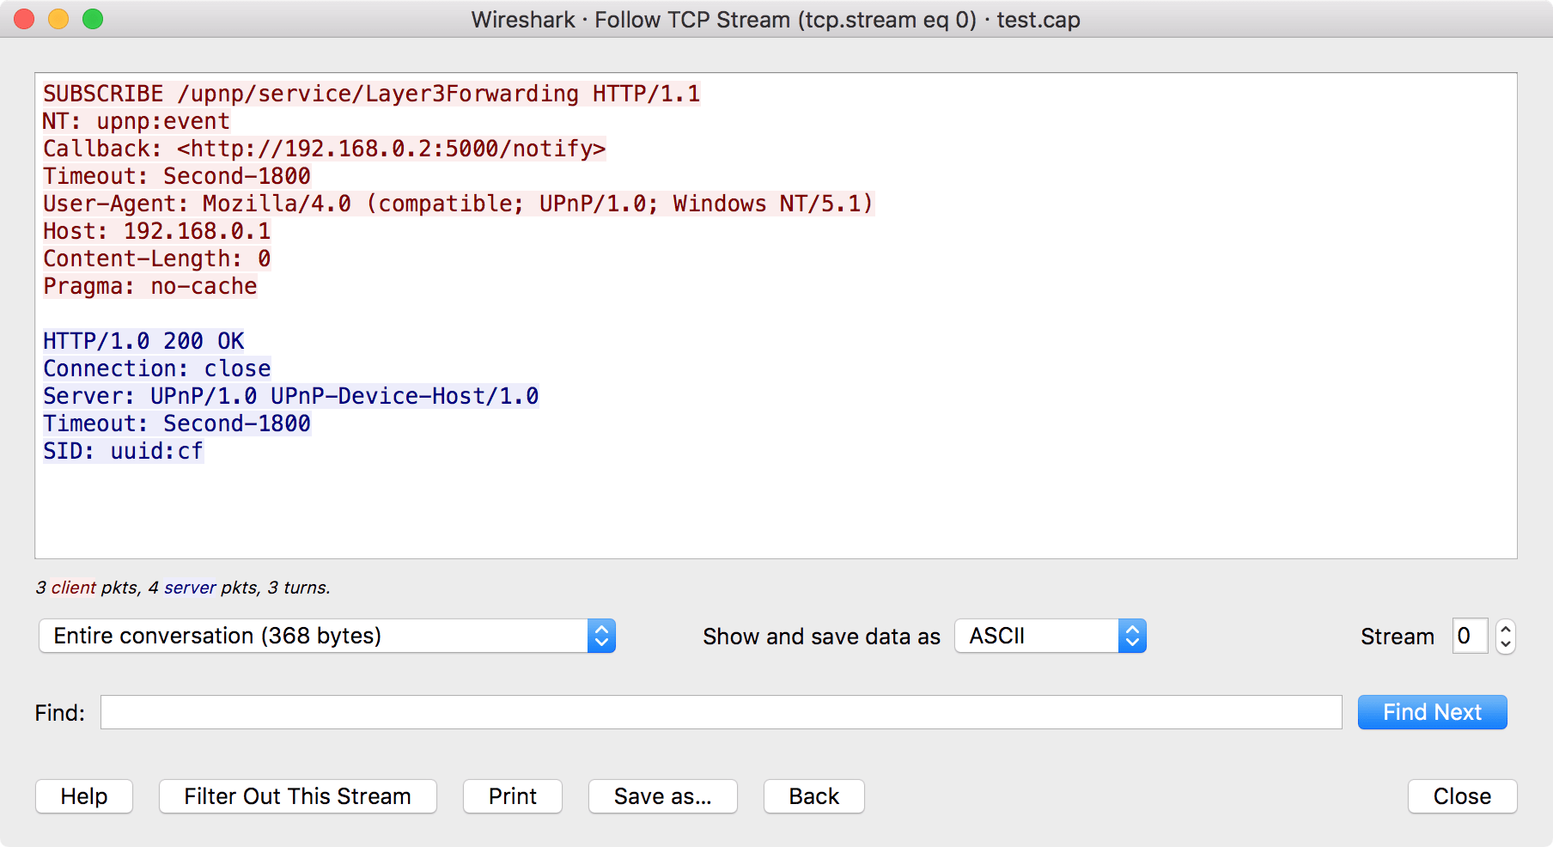This screenshot has width=1553, height=847.
Task: Decrement the Stream number stepper
Action: coord(1504,643)
